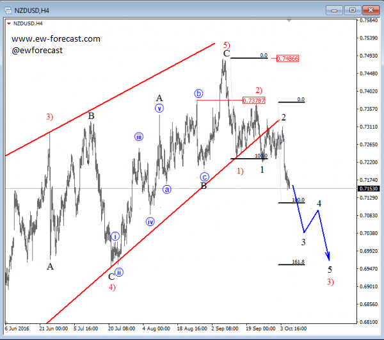Select the circled ii wave label
This screenshot has height=340, width=384.
tap(119, 272)
